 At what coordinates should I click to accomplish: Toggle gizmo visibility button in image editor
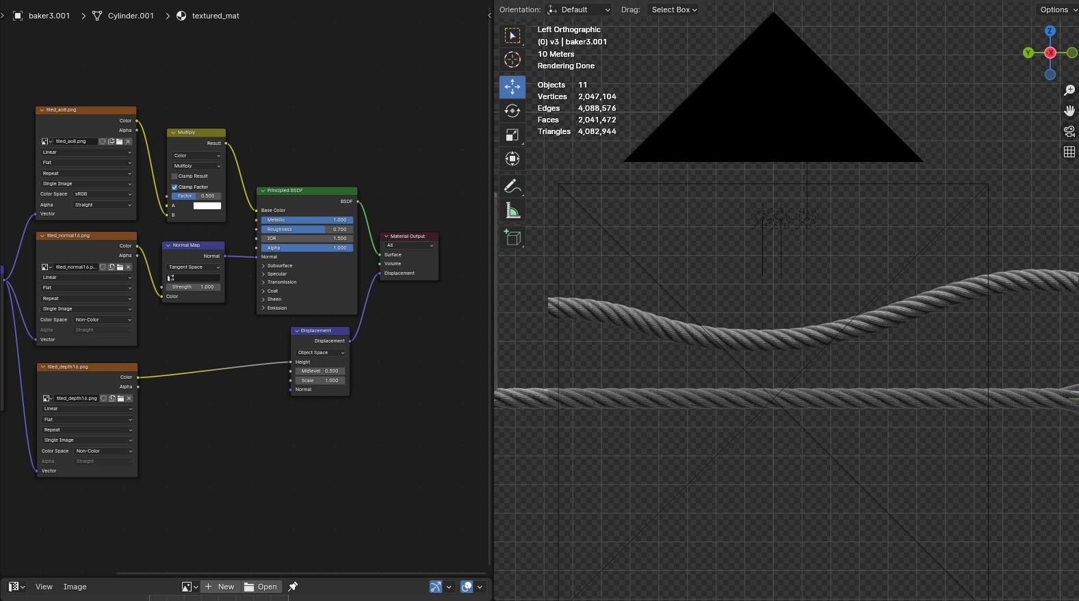coord(436,587)
